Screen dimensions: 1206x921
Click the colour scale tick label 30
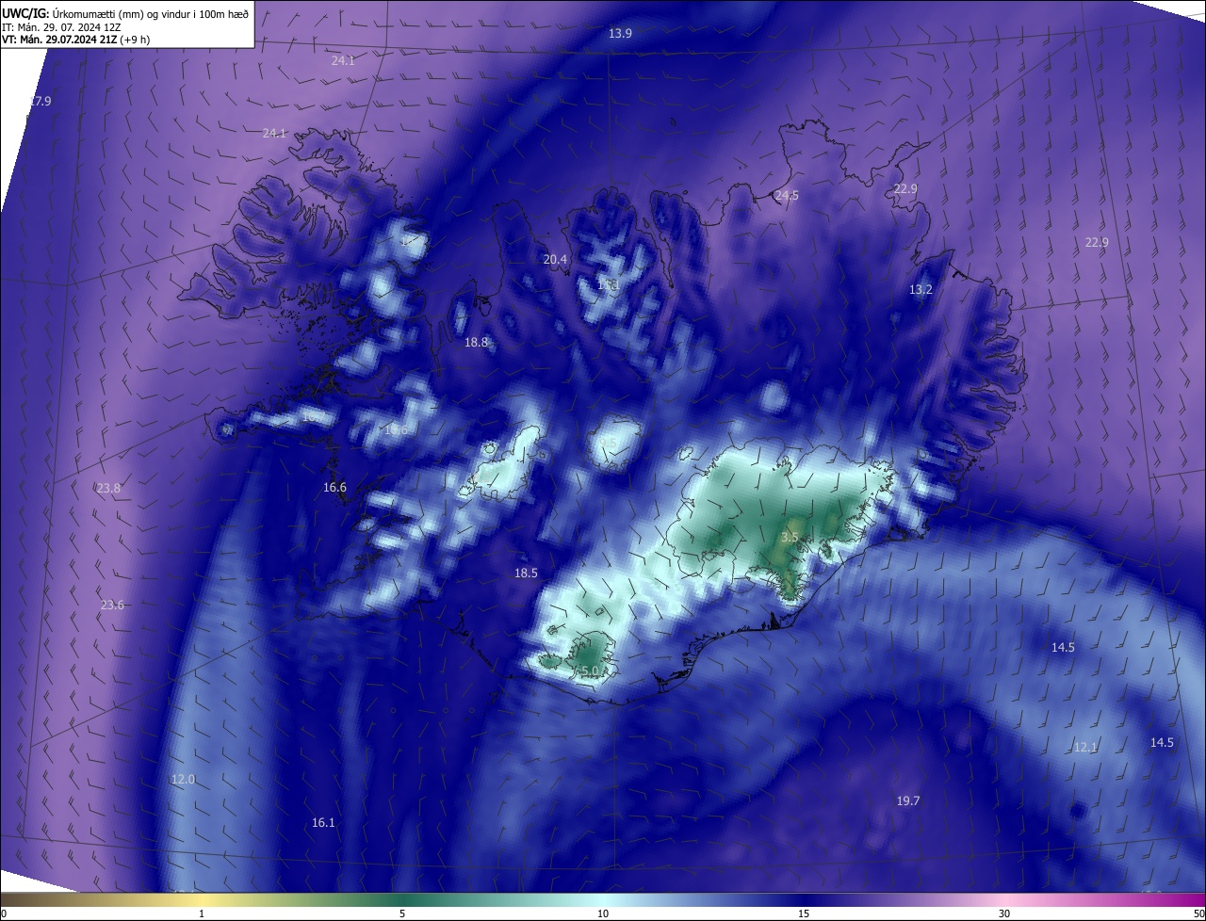[1004, 914]
